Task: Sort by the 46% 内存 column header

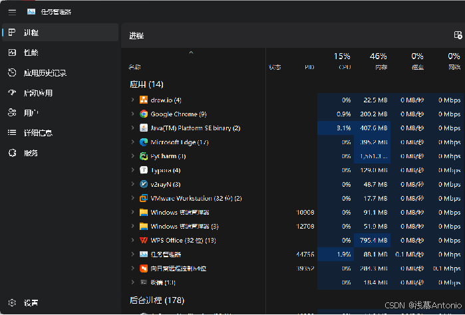Action: coord(378,61)
